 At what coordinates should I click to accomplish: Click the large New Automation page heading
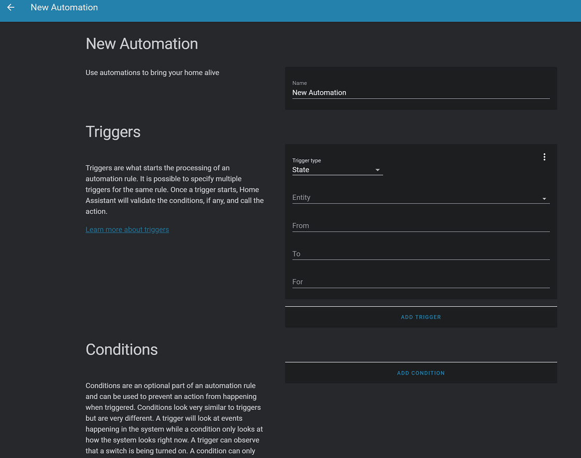coord(142,43)
